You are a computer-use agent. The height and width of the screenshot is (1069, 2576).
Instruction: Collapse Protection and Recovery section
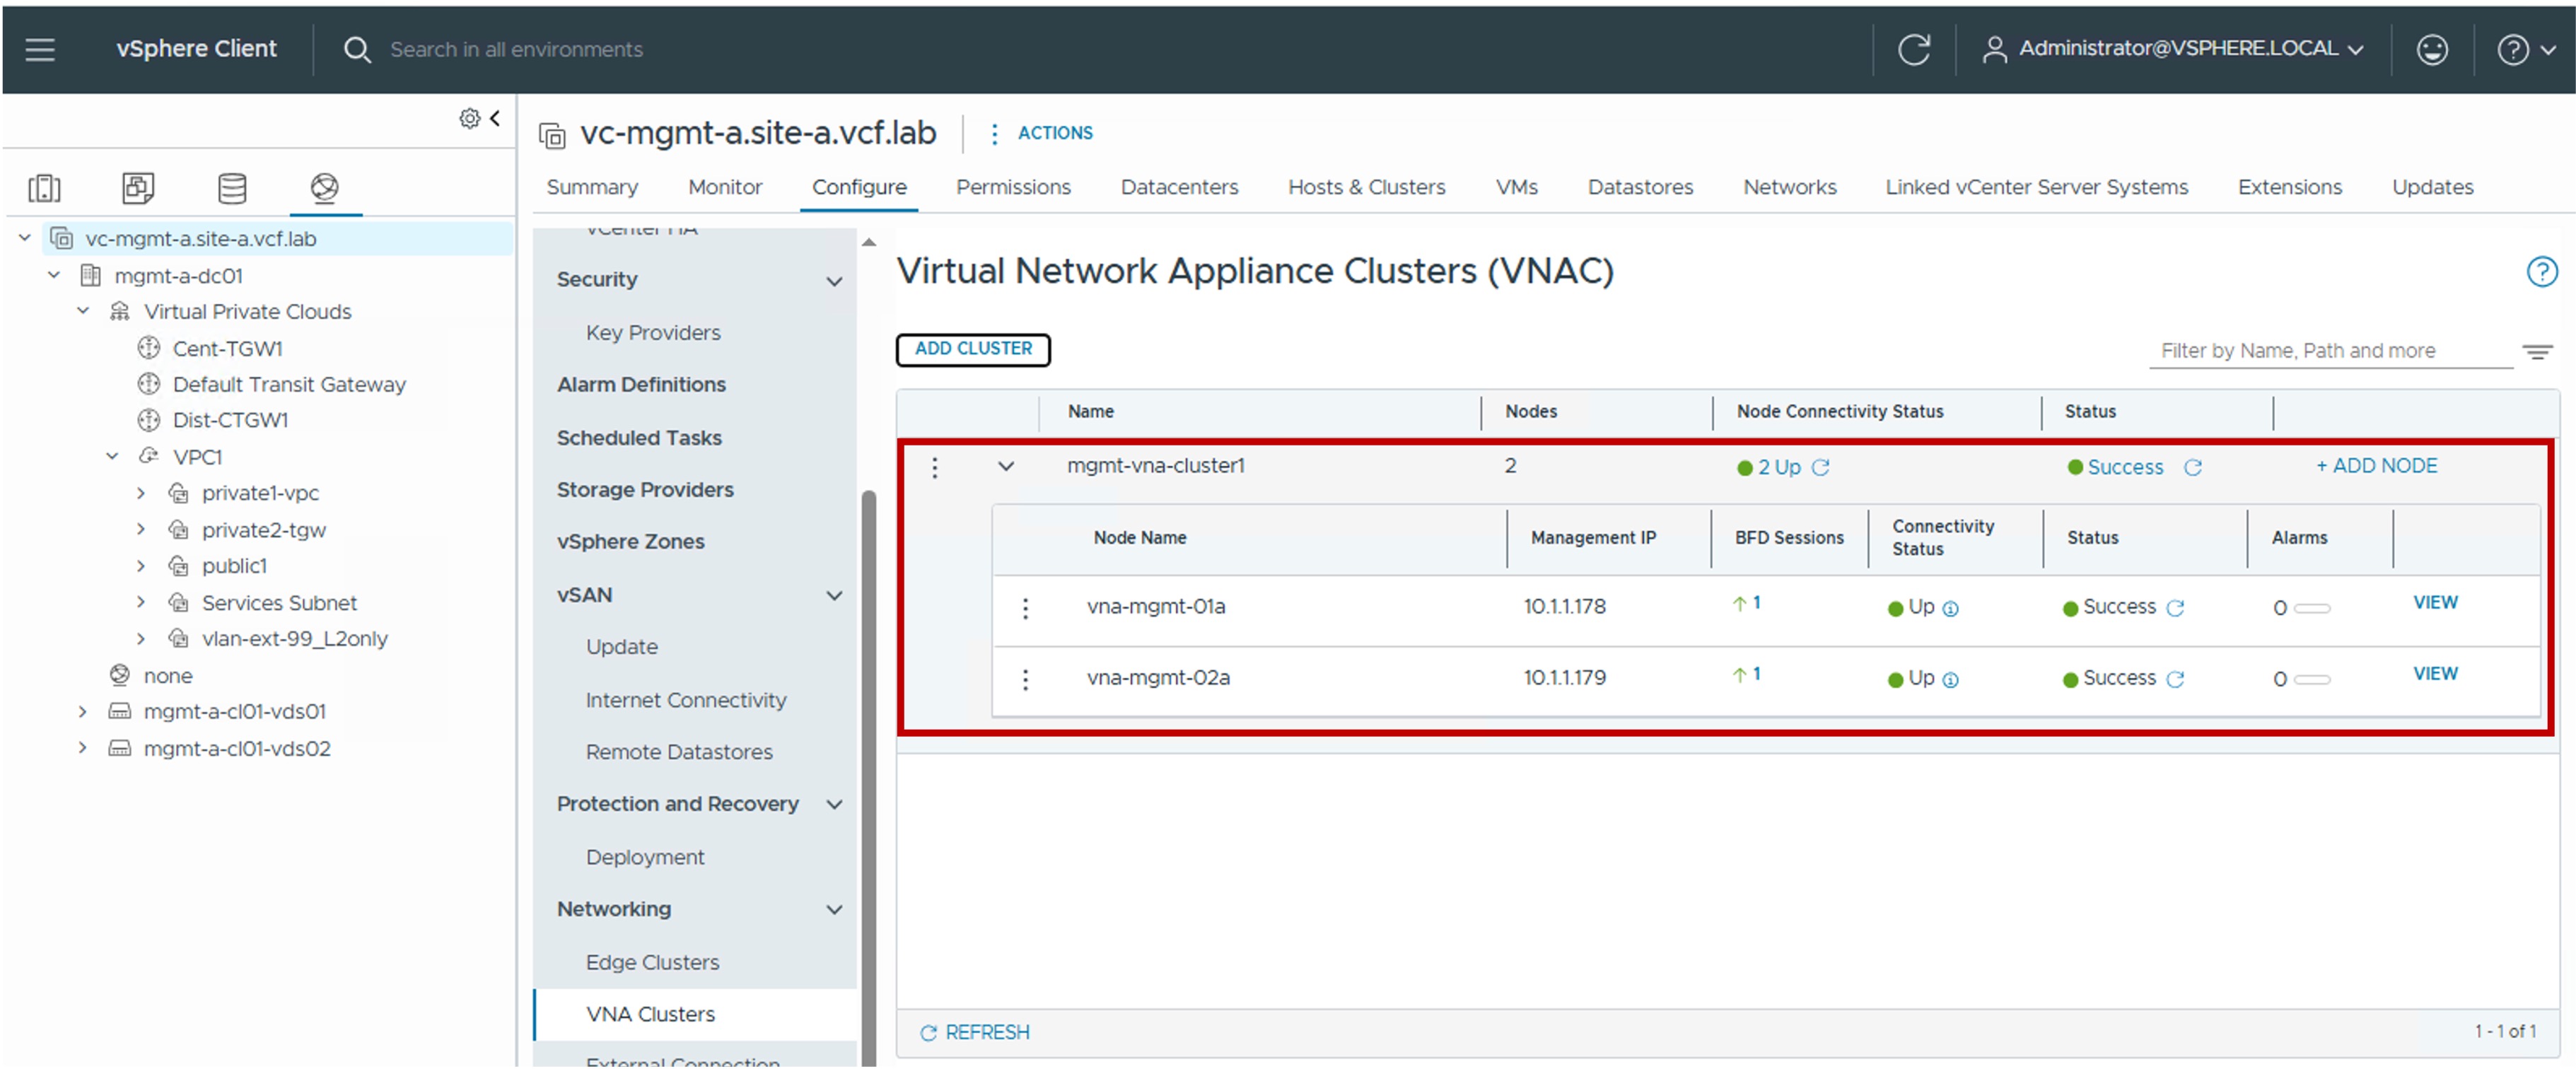[x=834, y=804]
